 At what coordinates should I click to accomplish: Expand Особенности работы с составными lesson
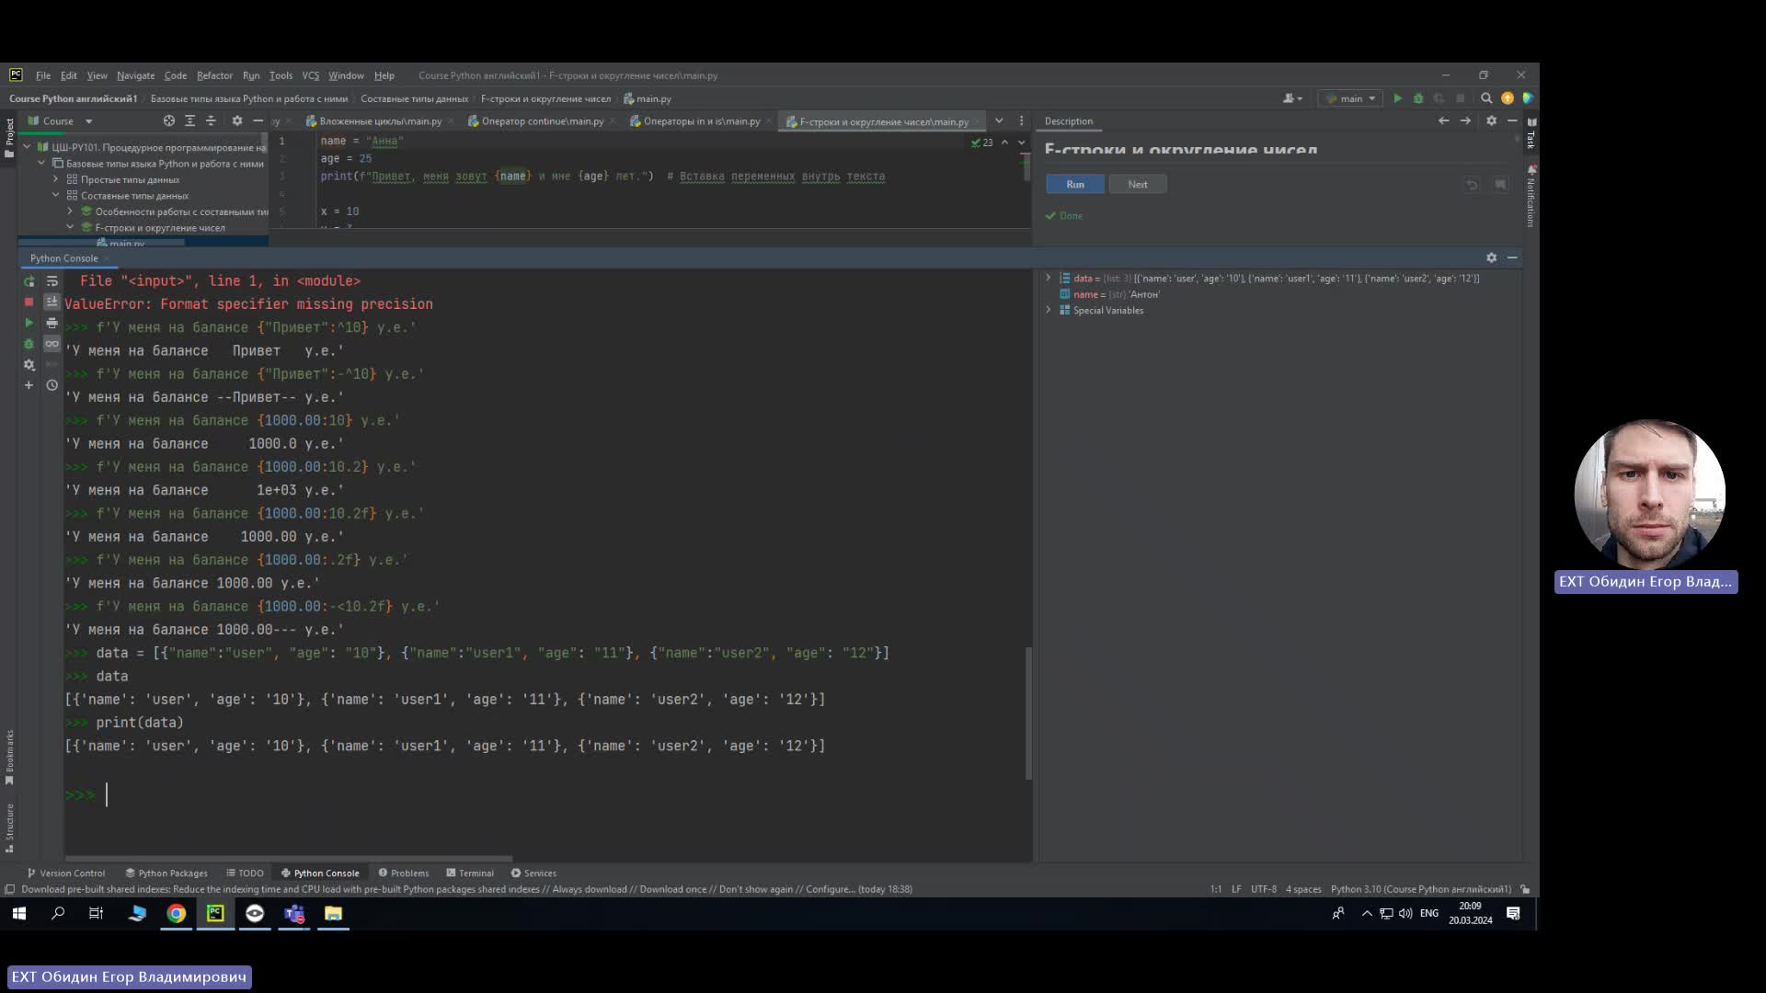coord(70,211)
